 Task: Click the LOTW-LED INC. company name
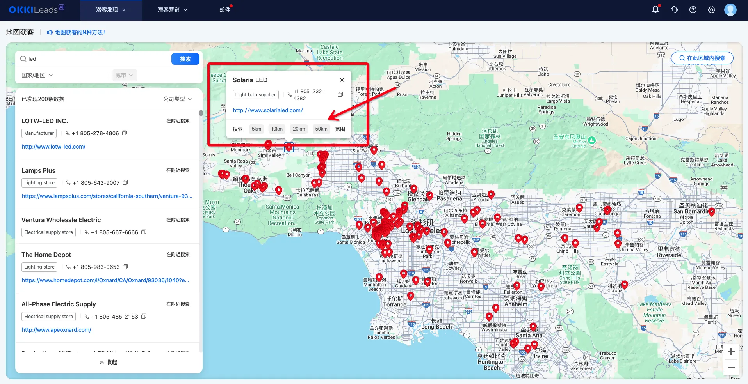pos(45,121)
